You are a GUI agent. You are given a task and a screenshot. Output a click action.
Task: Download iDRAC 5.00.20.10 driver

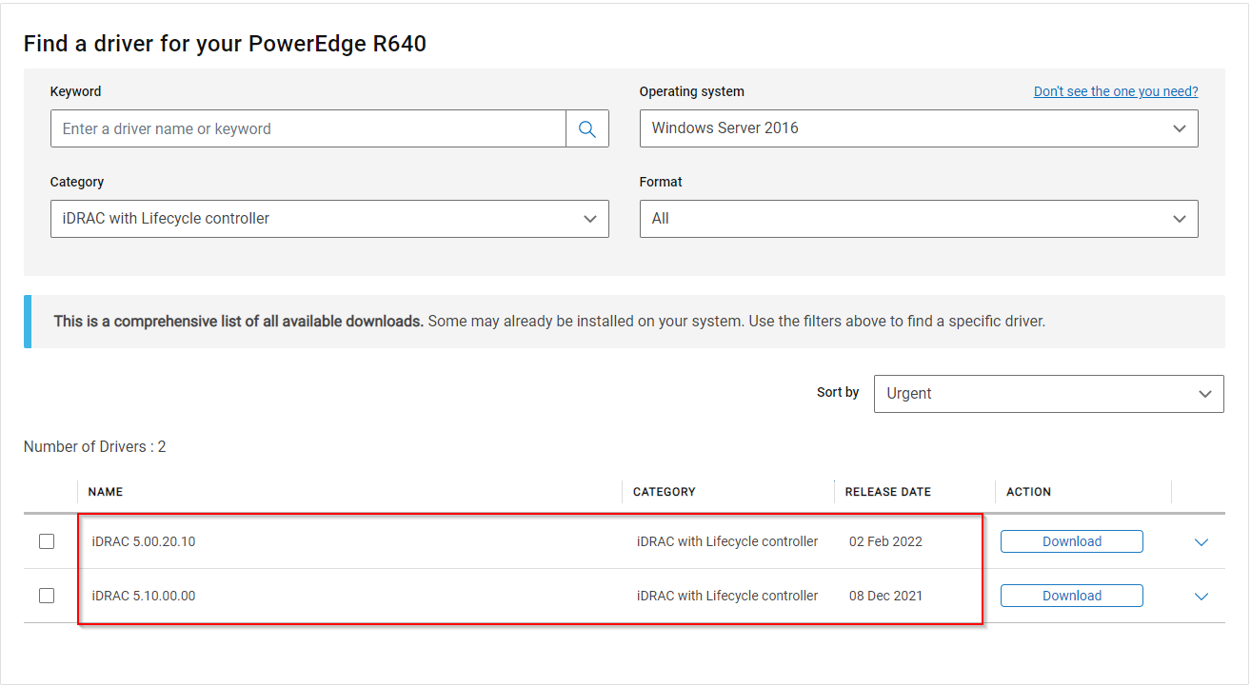pyautogui.click(x=1071, y=541)
